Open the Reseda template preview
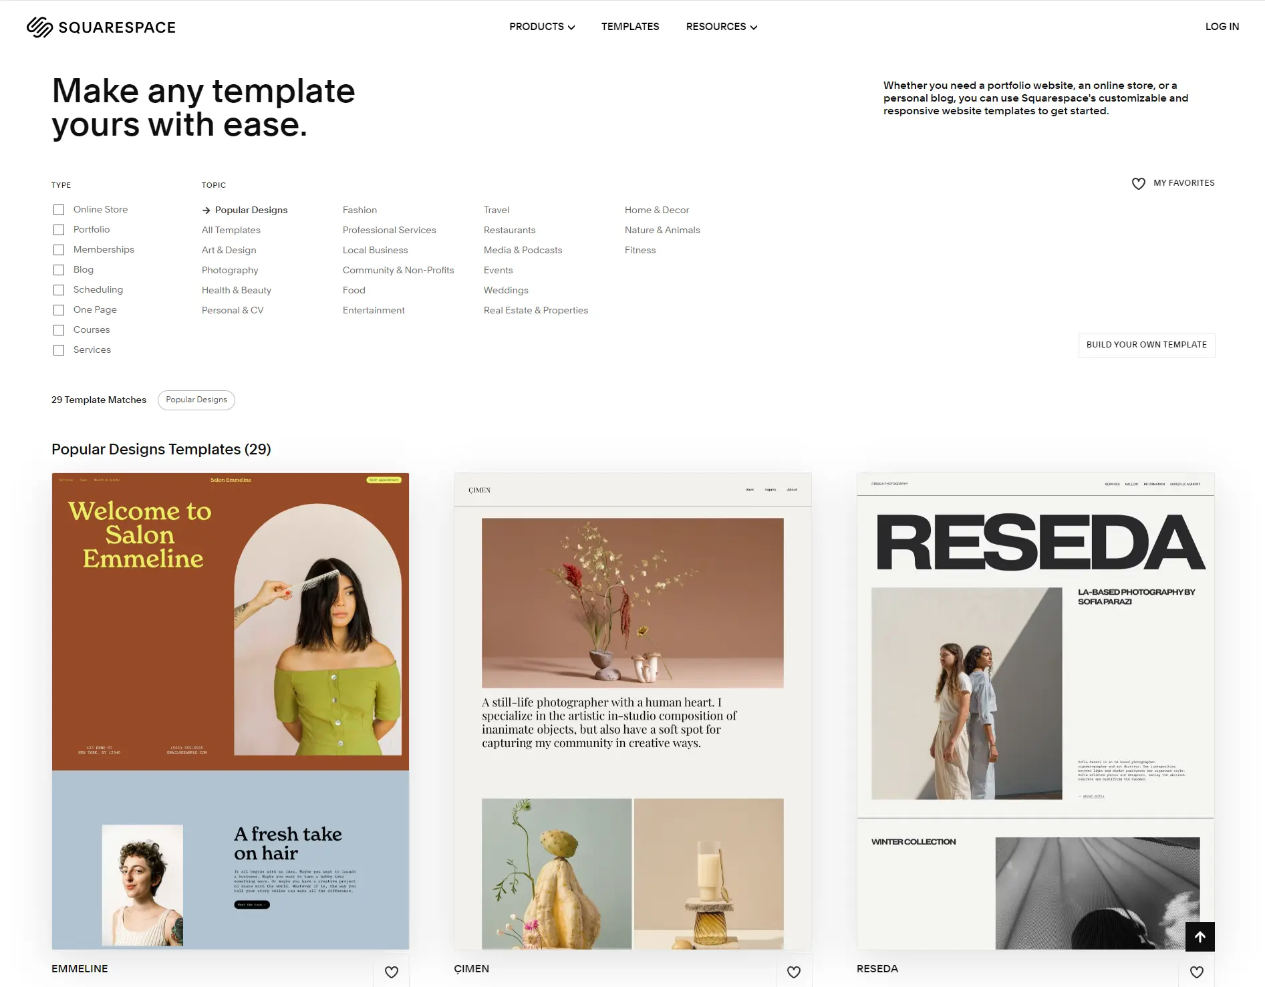1265x987 pixels. tap(1036, 711)
